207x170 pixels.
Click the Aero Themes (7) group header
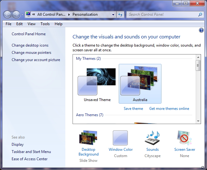tap(90, 115)
